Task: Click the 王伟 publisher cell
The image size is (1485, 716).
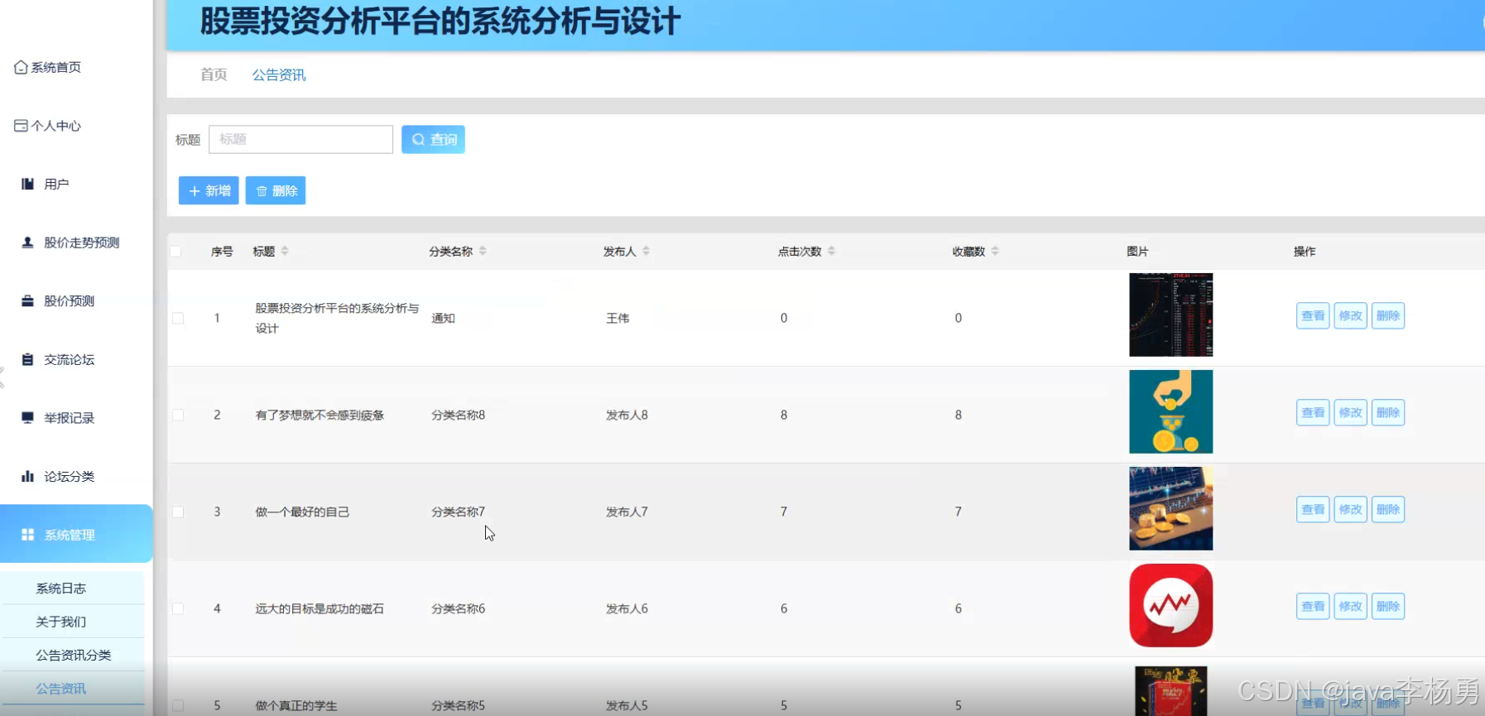Action: 618,318
